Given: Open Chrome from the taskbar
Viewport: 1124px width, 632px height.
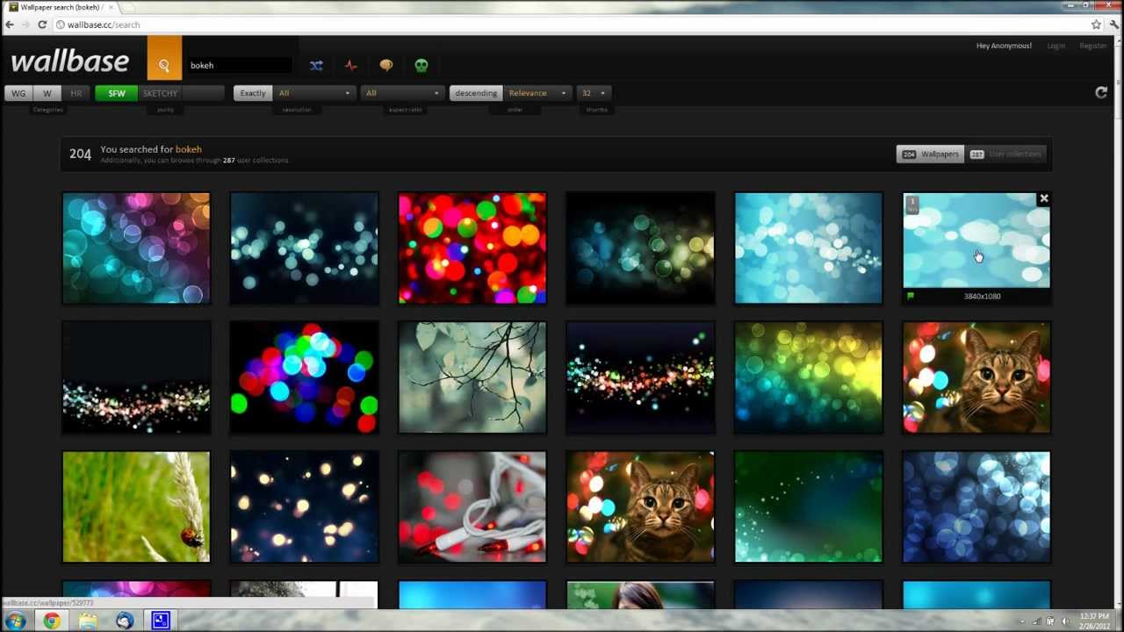Looking at the screenshot, I should point(52,621).
